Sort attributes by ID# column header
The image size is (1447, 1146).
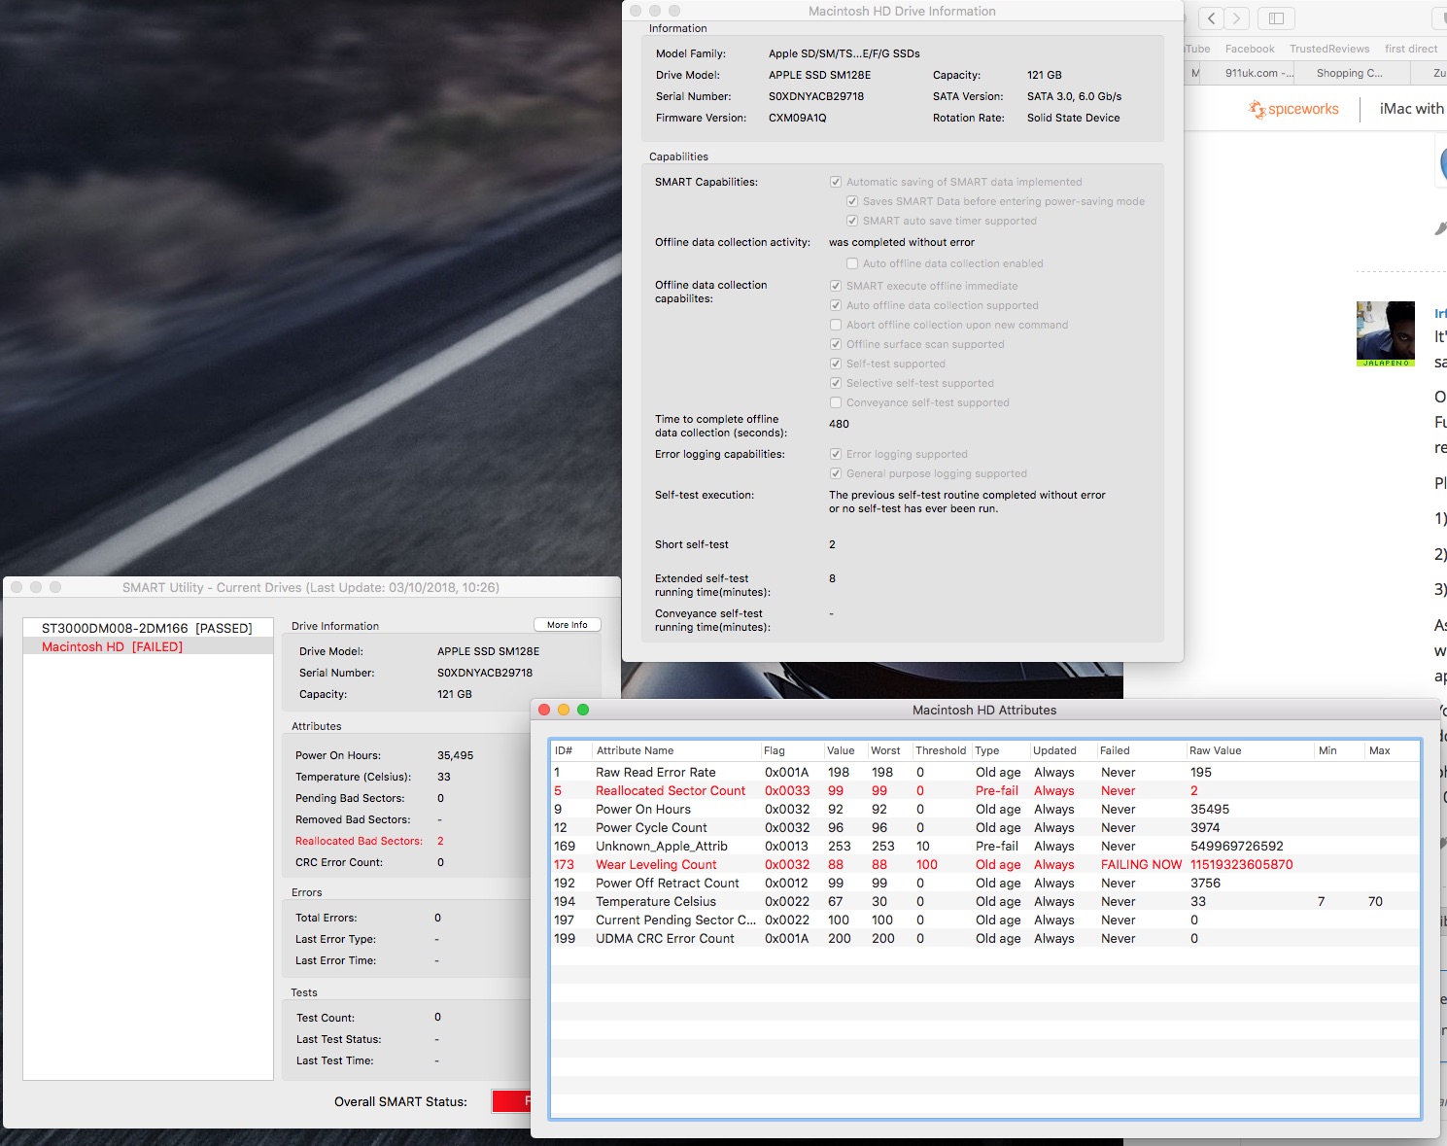coord(570,750)
